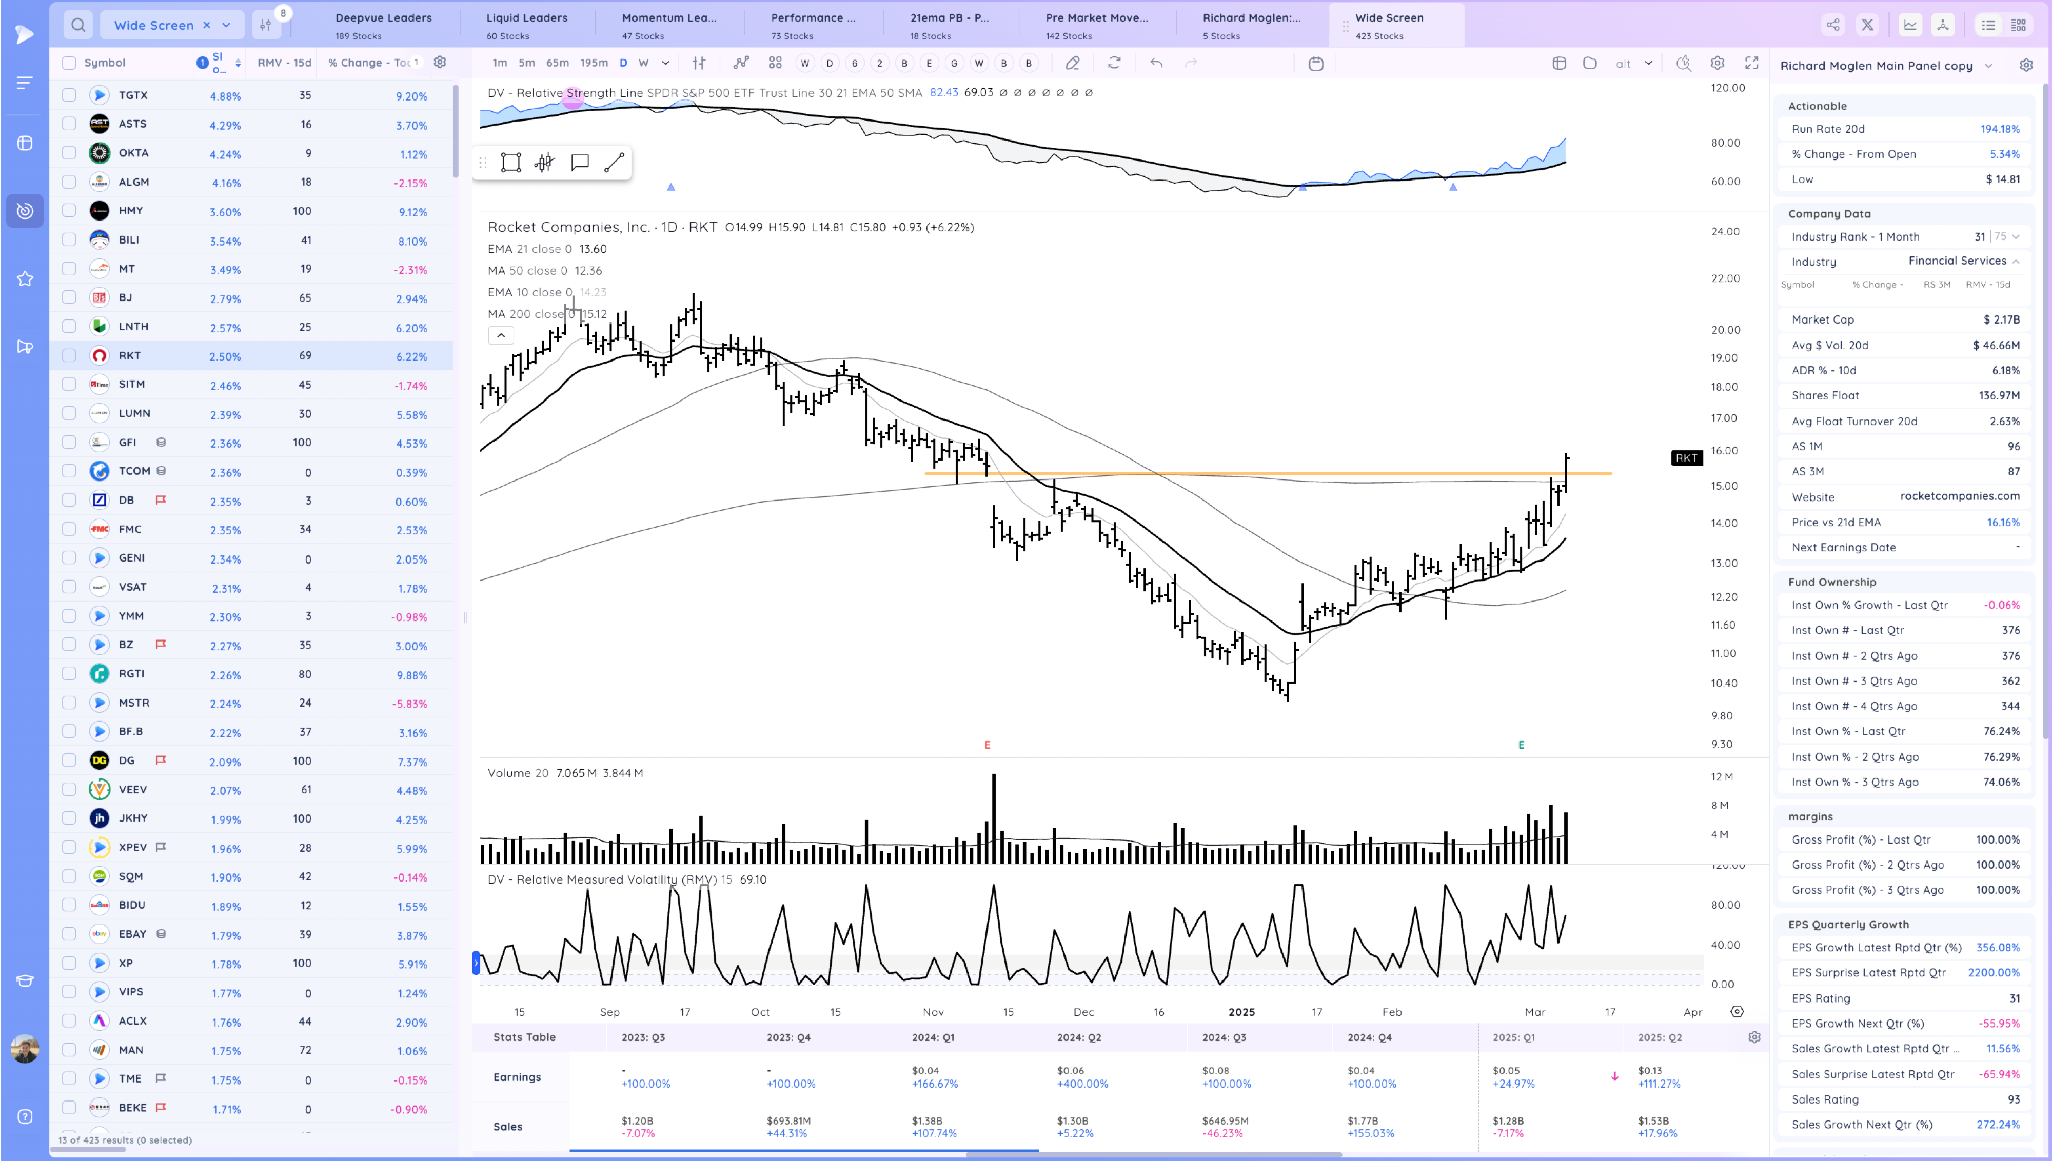Open the timeframe dropdown chevron

click(666, 63)
